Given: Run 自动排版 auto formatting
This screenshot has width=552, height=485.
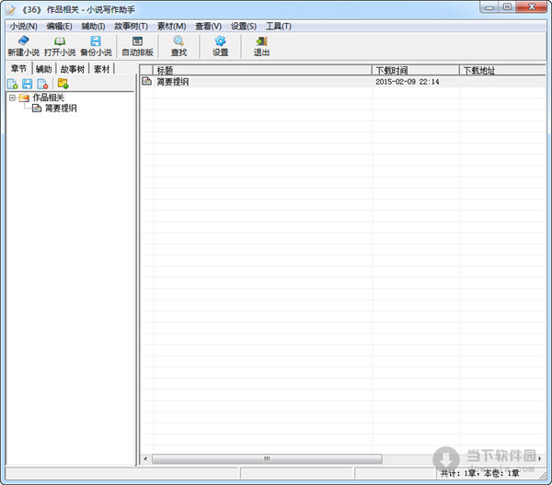Looking at the screenshot, I should (x=137, y=46).
